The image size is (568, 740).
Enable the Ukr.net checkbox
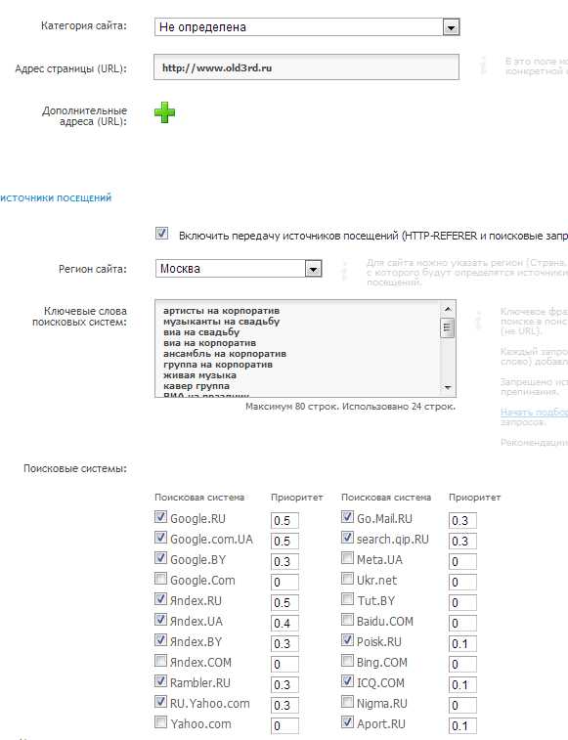pyautogui.click(x=347, y=579)
